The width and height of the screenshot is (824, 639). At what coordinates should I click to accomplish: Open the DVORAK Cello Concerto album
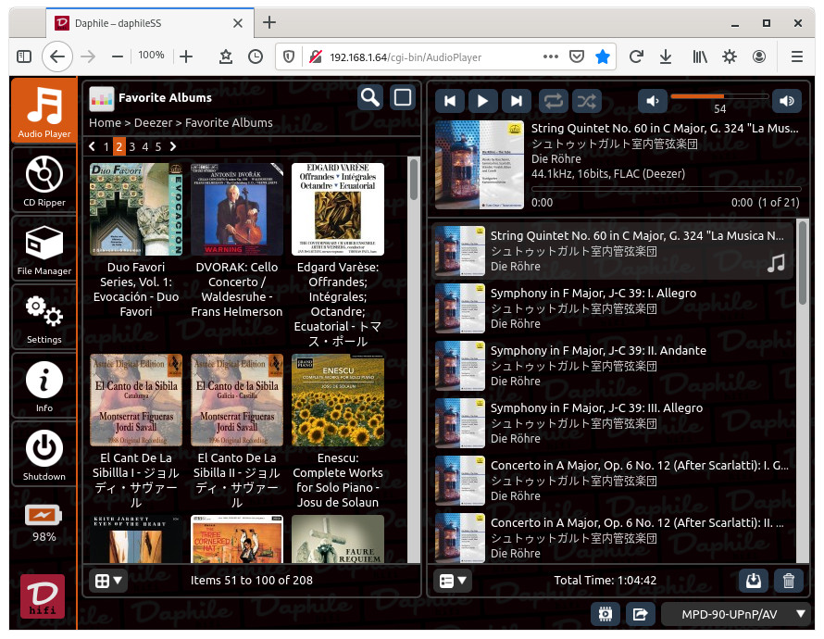(x=237, y=209)
